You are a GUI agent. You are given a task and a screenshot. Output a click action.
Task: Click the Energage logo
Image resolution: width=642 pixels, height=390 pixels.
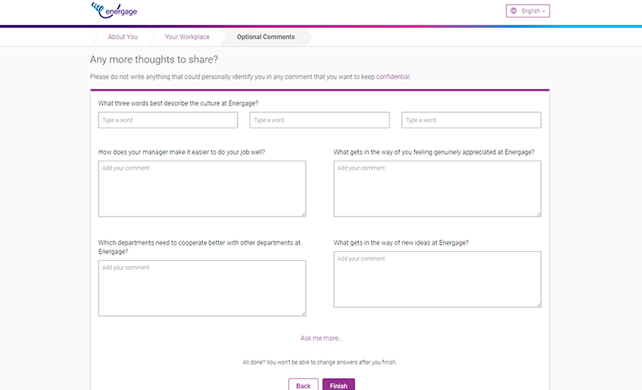click(114, 10)
